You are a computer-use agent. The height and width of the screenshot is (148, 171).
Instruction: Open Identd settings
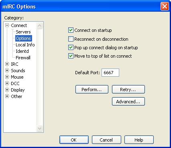pyautogui.click(x=22, y=51)
